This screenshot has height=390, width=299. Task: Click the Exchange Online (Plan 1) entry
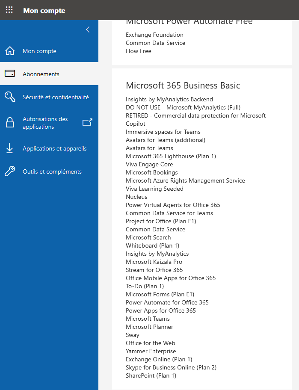[x=159, y=359]
